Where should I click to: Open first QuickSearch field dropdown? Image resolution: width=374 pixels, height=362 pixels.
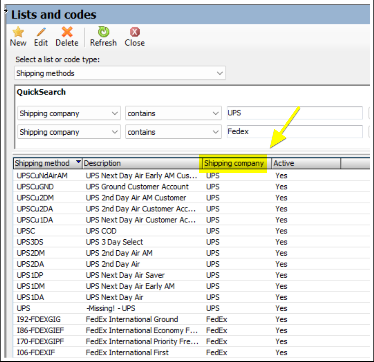pyautogui.click(x=69, y=113)
